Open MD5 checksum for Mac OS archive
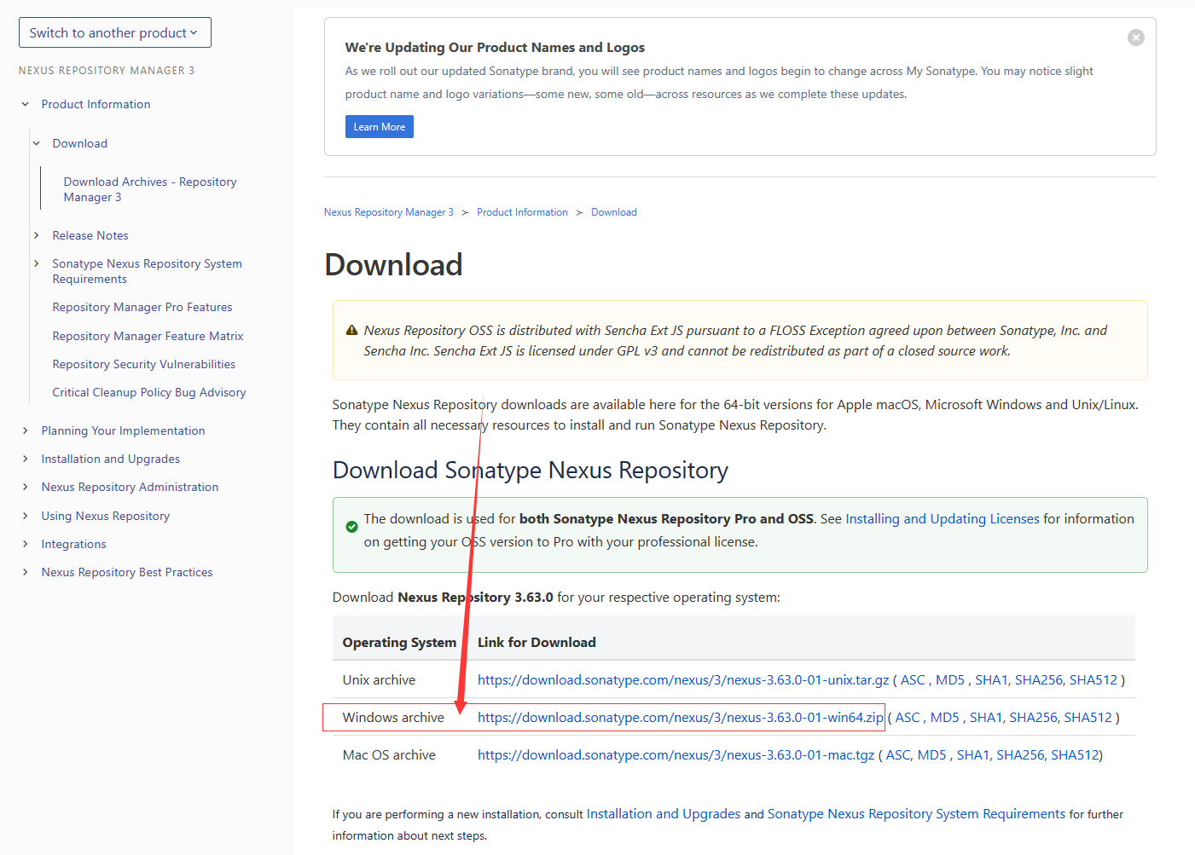The image size is (1195, 855). click(931, 754)
